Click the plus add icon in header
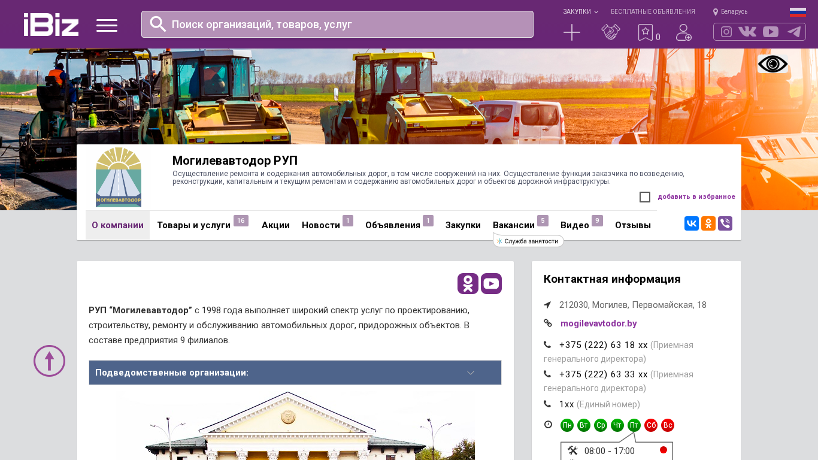Viewport: 818px width, 460px height. 572,32
